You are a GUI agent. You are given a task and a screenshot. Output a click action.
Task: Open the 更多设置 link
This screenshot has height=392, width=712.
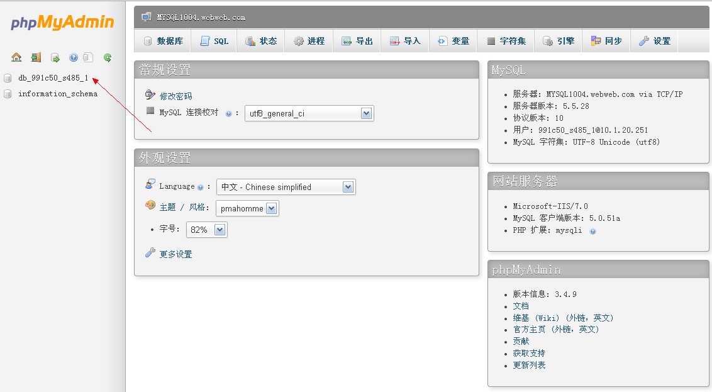(x=175, y=254)
